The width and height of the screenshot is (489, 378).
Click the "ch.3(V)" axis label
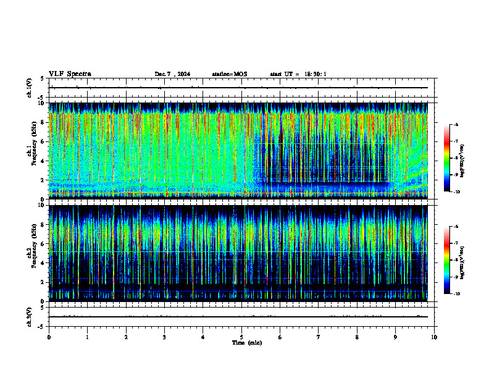[30, 317]
